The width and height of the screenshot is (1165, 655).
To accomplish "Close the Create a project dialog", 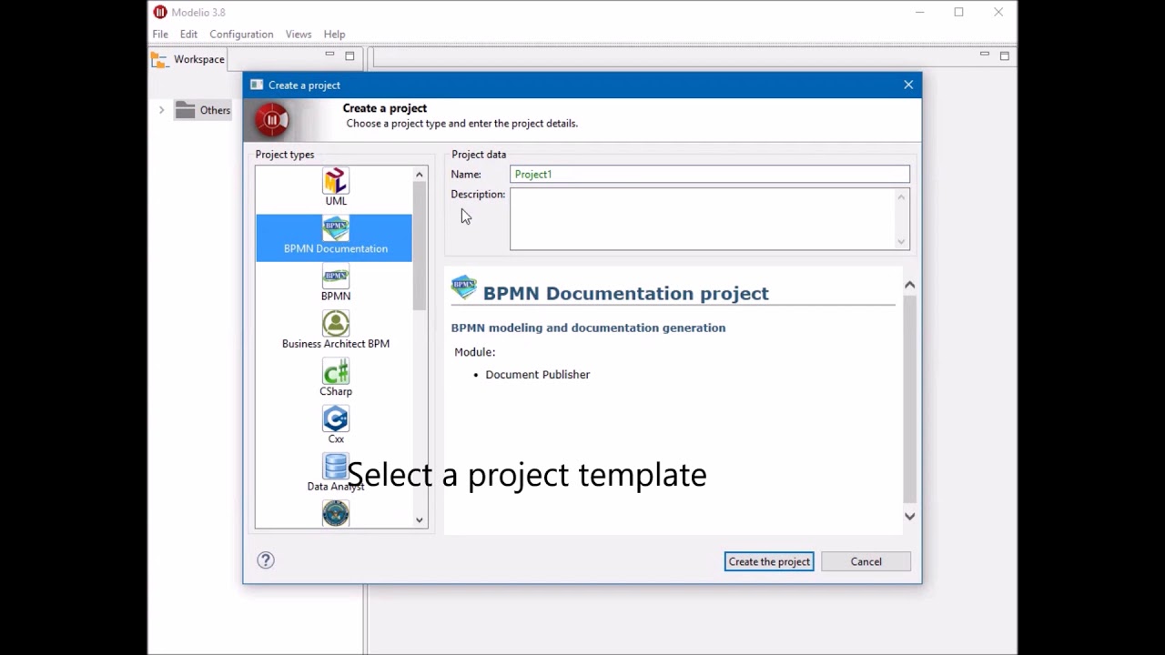I will 908,85.
